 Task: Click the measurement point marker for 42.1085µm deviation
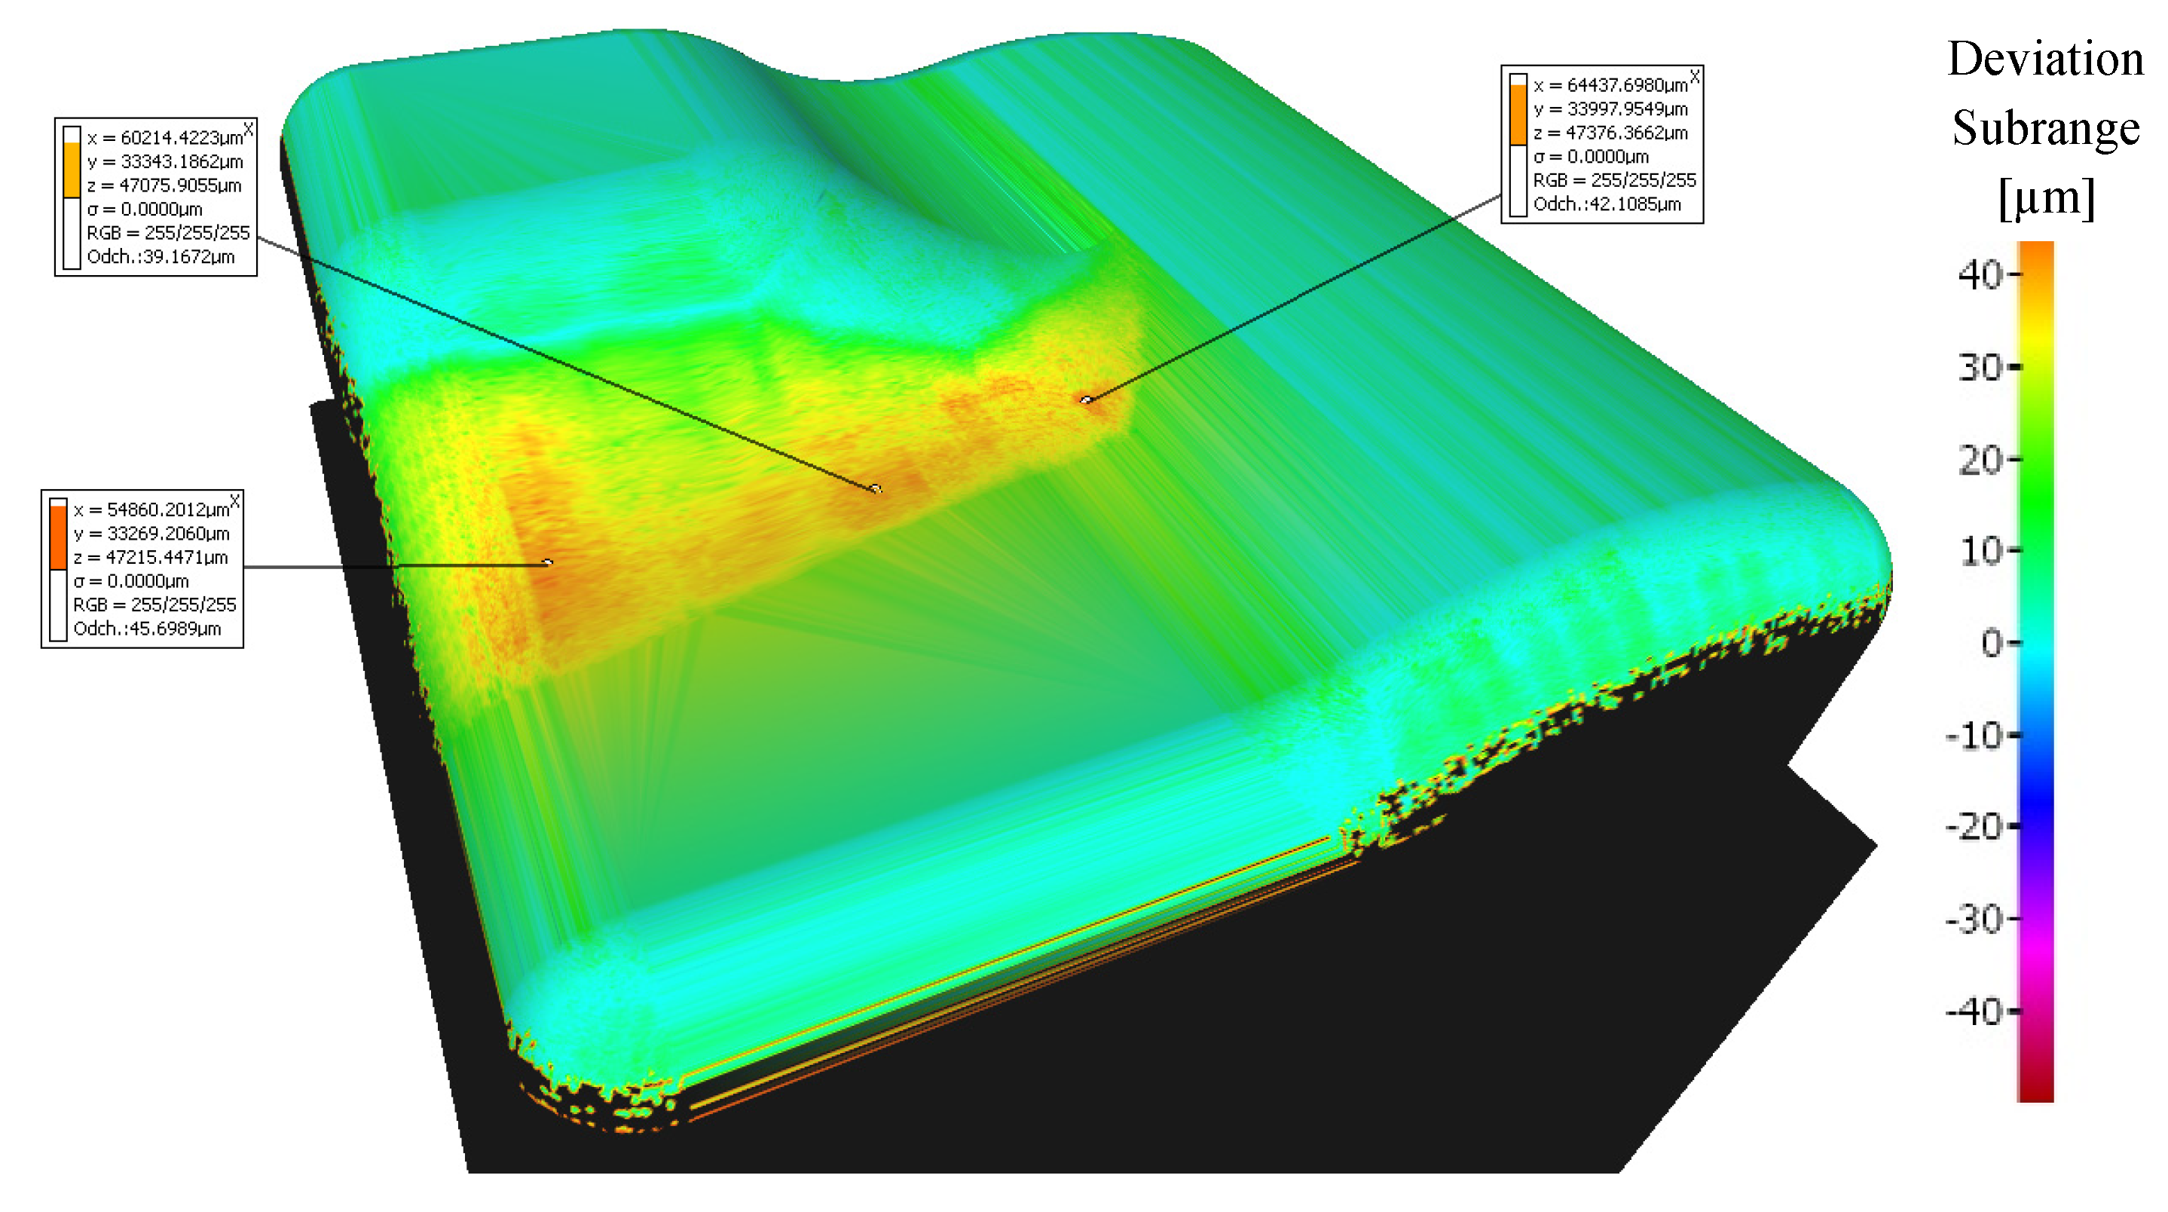coord(1087,399)
